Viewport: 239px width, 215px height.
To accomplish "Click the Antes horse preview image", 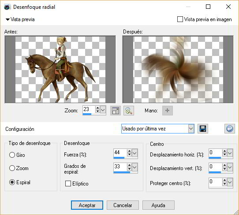I will pyautogui.click(x=60, y=70).
